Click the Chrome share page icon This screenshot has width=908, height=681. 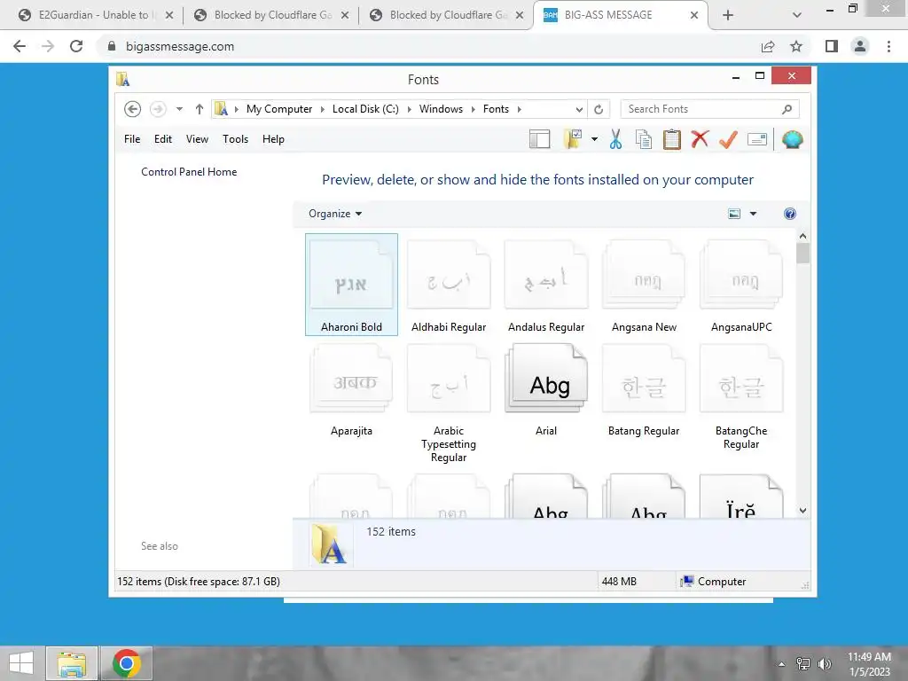768,46
